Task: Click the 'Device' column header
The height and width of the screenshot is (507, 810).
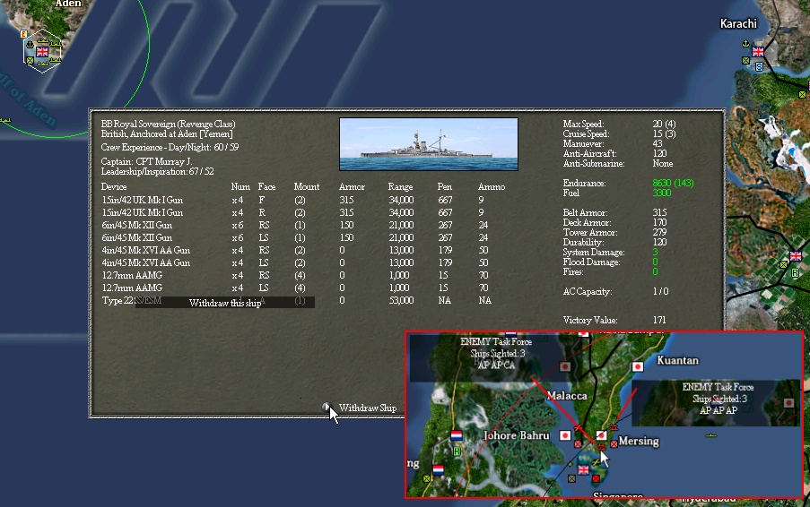Action: (x=114, y=186)
